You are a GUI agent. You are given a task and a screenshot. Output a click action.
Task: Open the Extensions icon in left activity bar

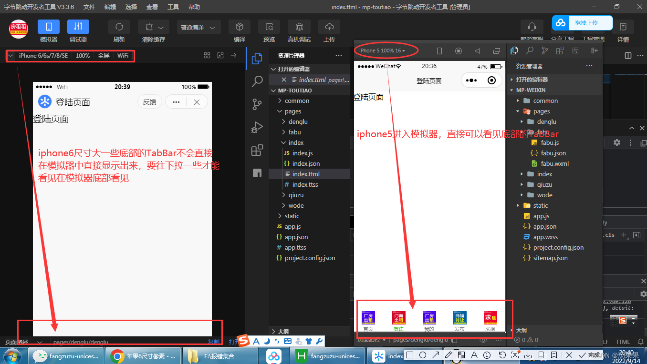pos(257,150)
